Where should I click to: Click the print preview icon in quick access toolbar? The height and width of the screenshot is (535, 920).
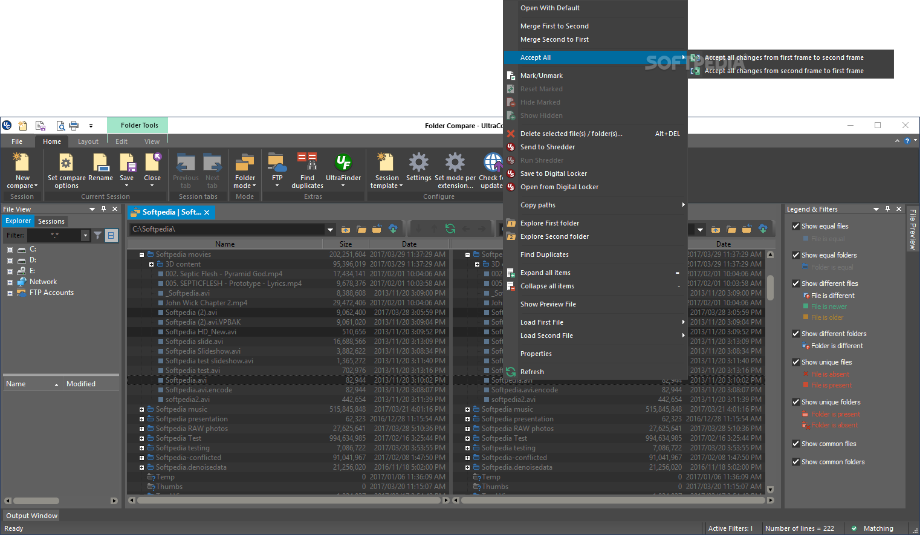pyautogui.click(x=60, y=126)
